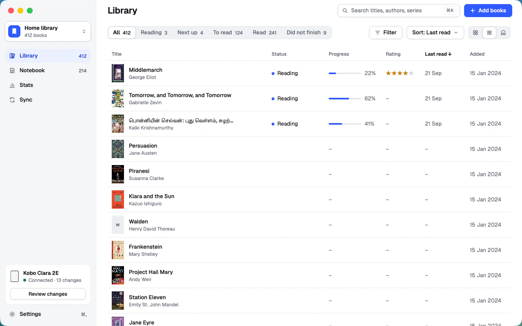Open Walden placeholder cover
Viewport: 522px width, 326px height.
[118, 225]
